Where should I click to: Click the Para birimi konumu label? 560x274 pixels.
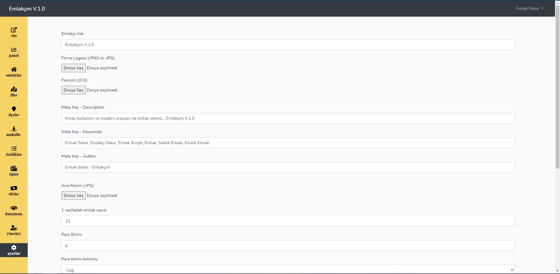79,259
